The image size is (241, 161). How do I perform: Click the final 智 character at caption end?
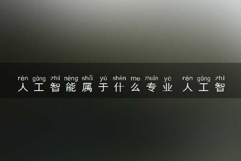pos(220,87)
